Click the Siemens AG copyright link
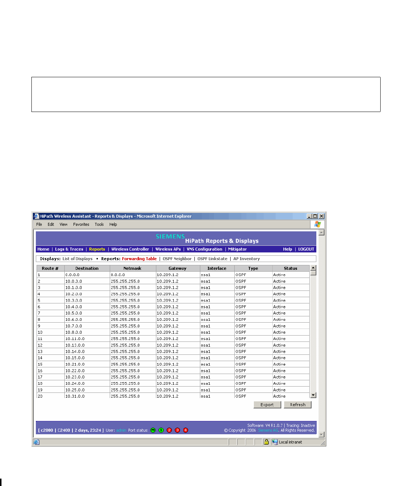The width and height of the screenshot is (398, 486). click(268, 430)
